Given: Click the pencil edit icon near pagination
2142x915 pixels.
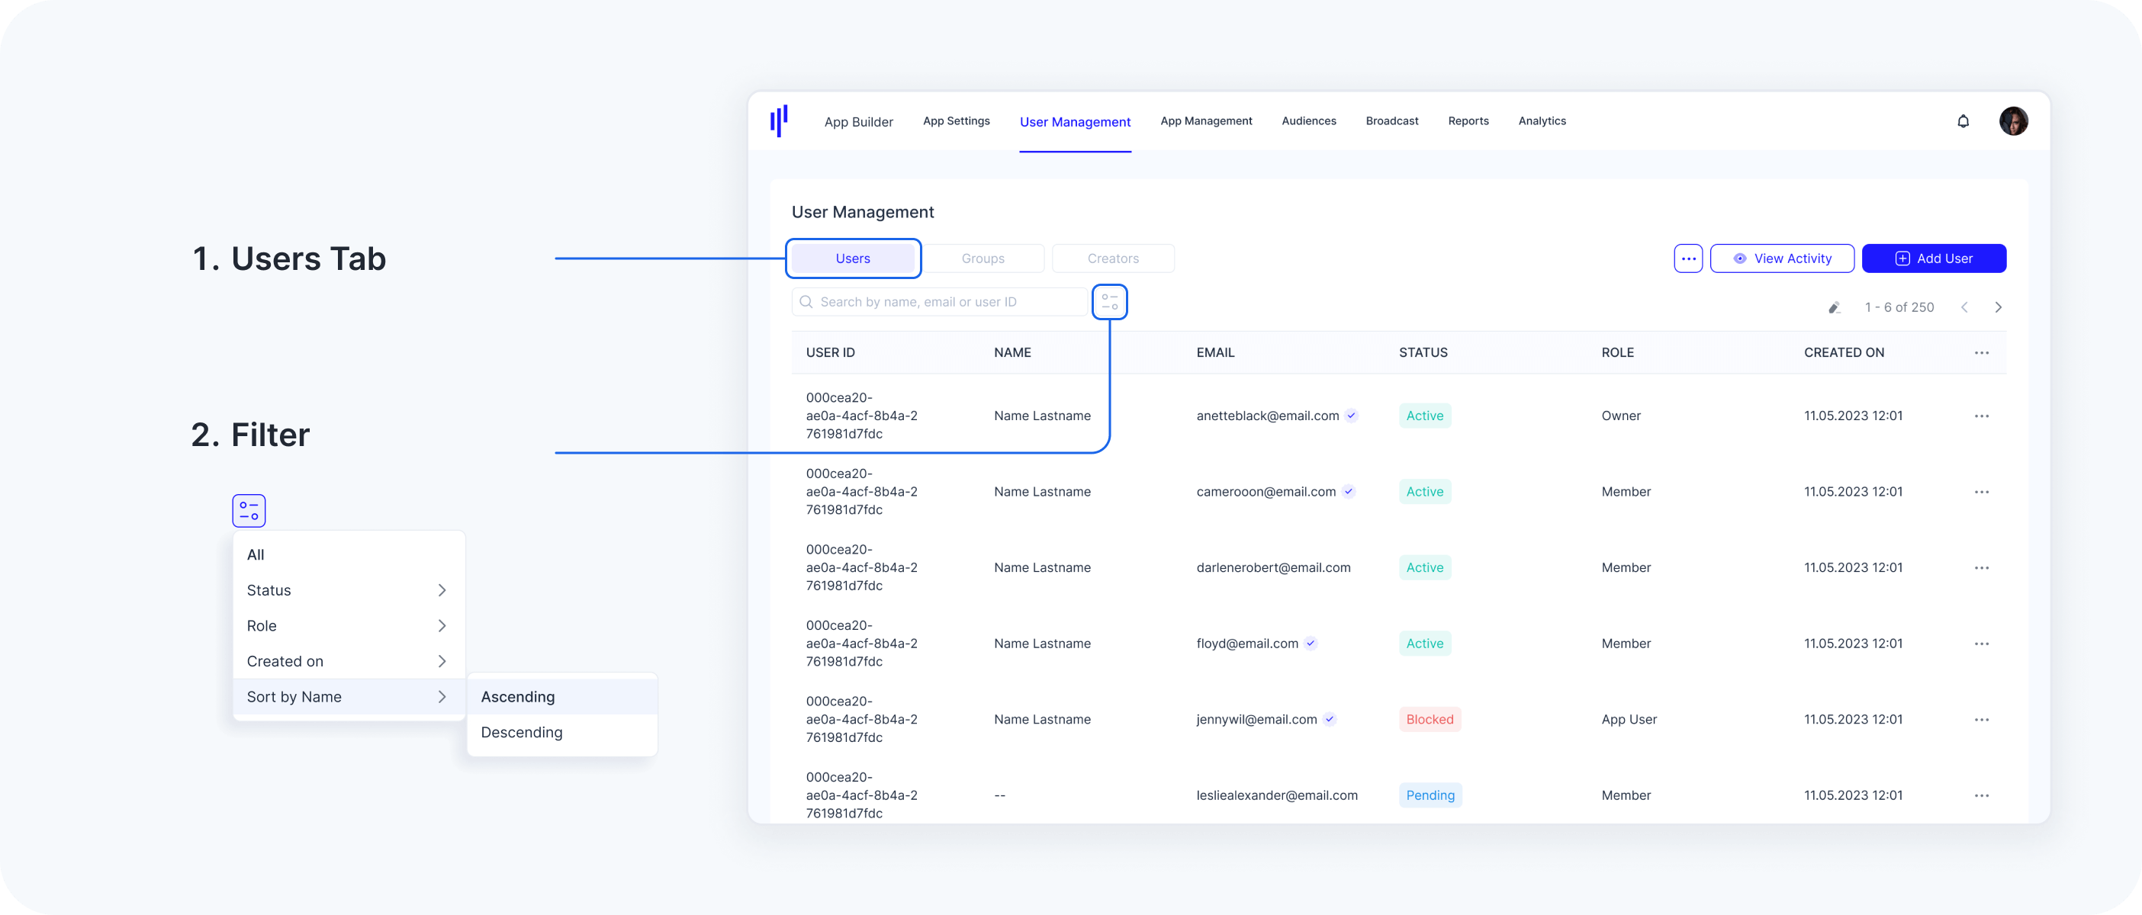Looking at the screenshot, I should click(1834, 307).
